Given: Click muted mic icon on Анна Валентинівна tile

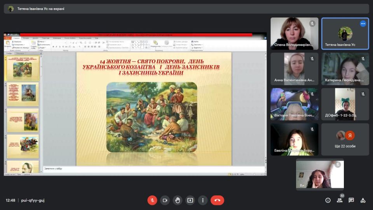Looking at the screenshot, I should [x=312, y=59].
